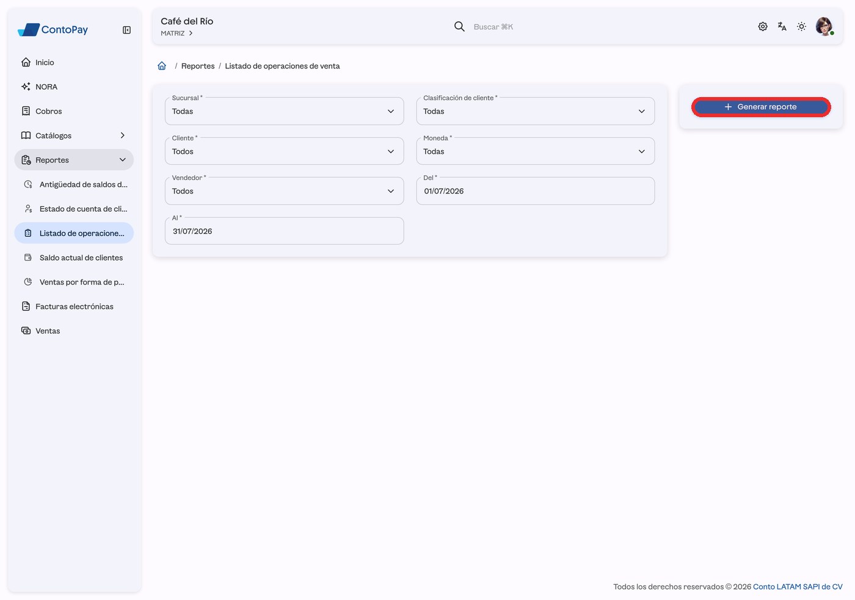This screenshot has height=600, width=855.
Task: Click Reportes in the breadcrumb
Action: (x=198, y=66)
